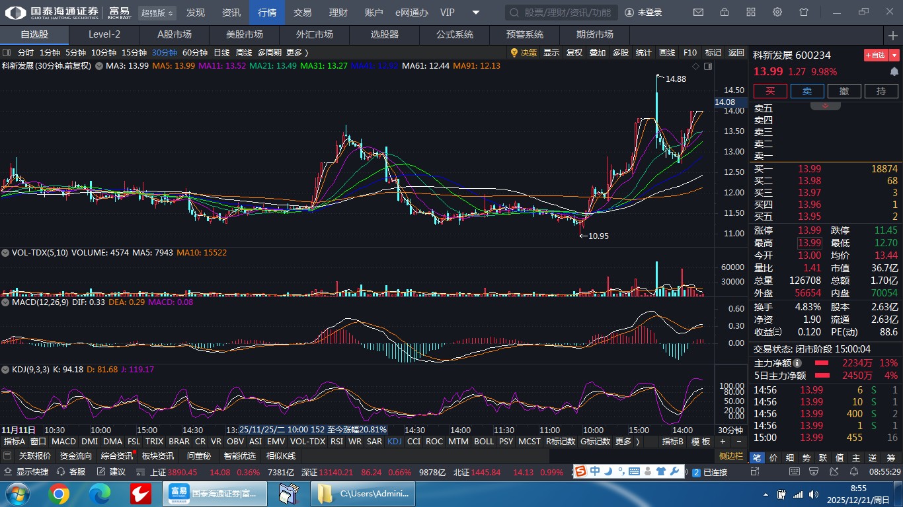Open the mail messages icon
Screen dimensions: 903x507
[698, 13]
